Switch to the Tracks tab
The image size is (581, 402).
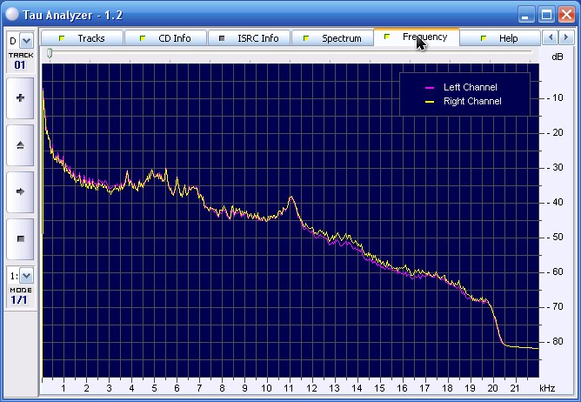82,38
